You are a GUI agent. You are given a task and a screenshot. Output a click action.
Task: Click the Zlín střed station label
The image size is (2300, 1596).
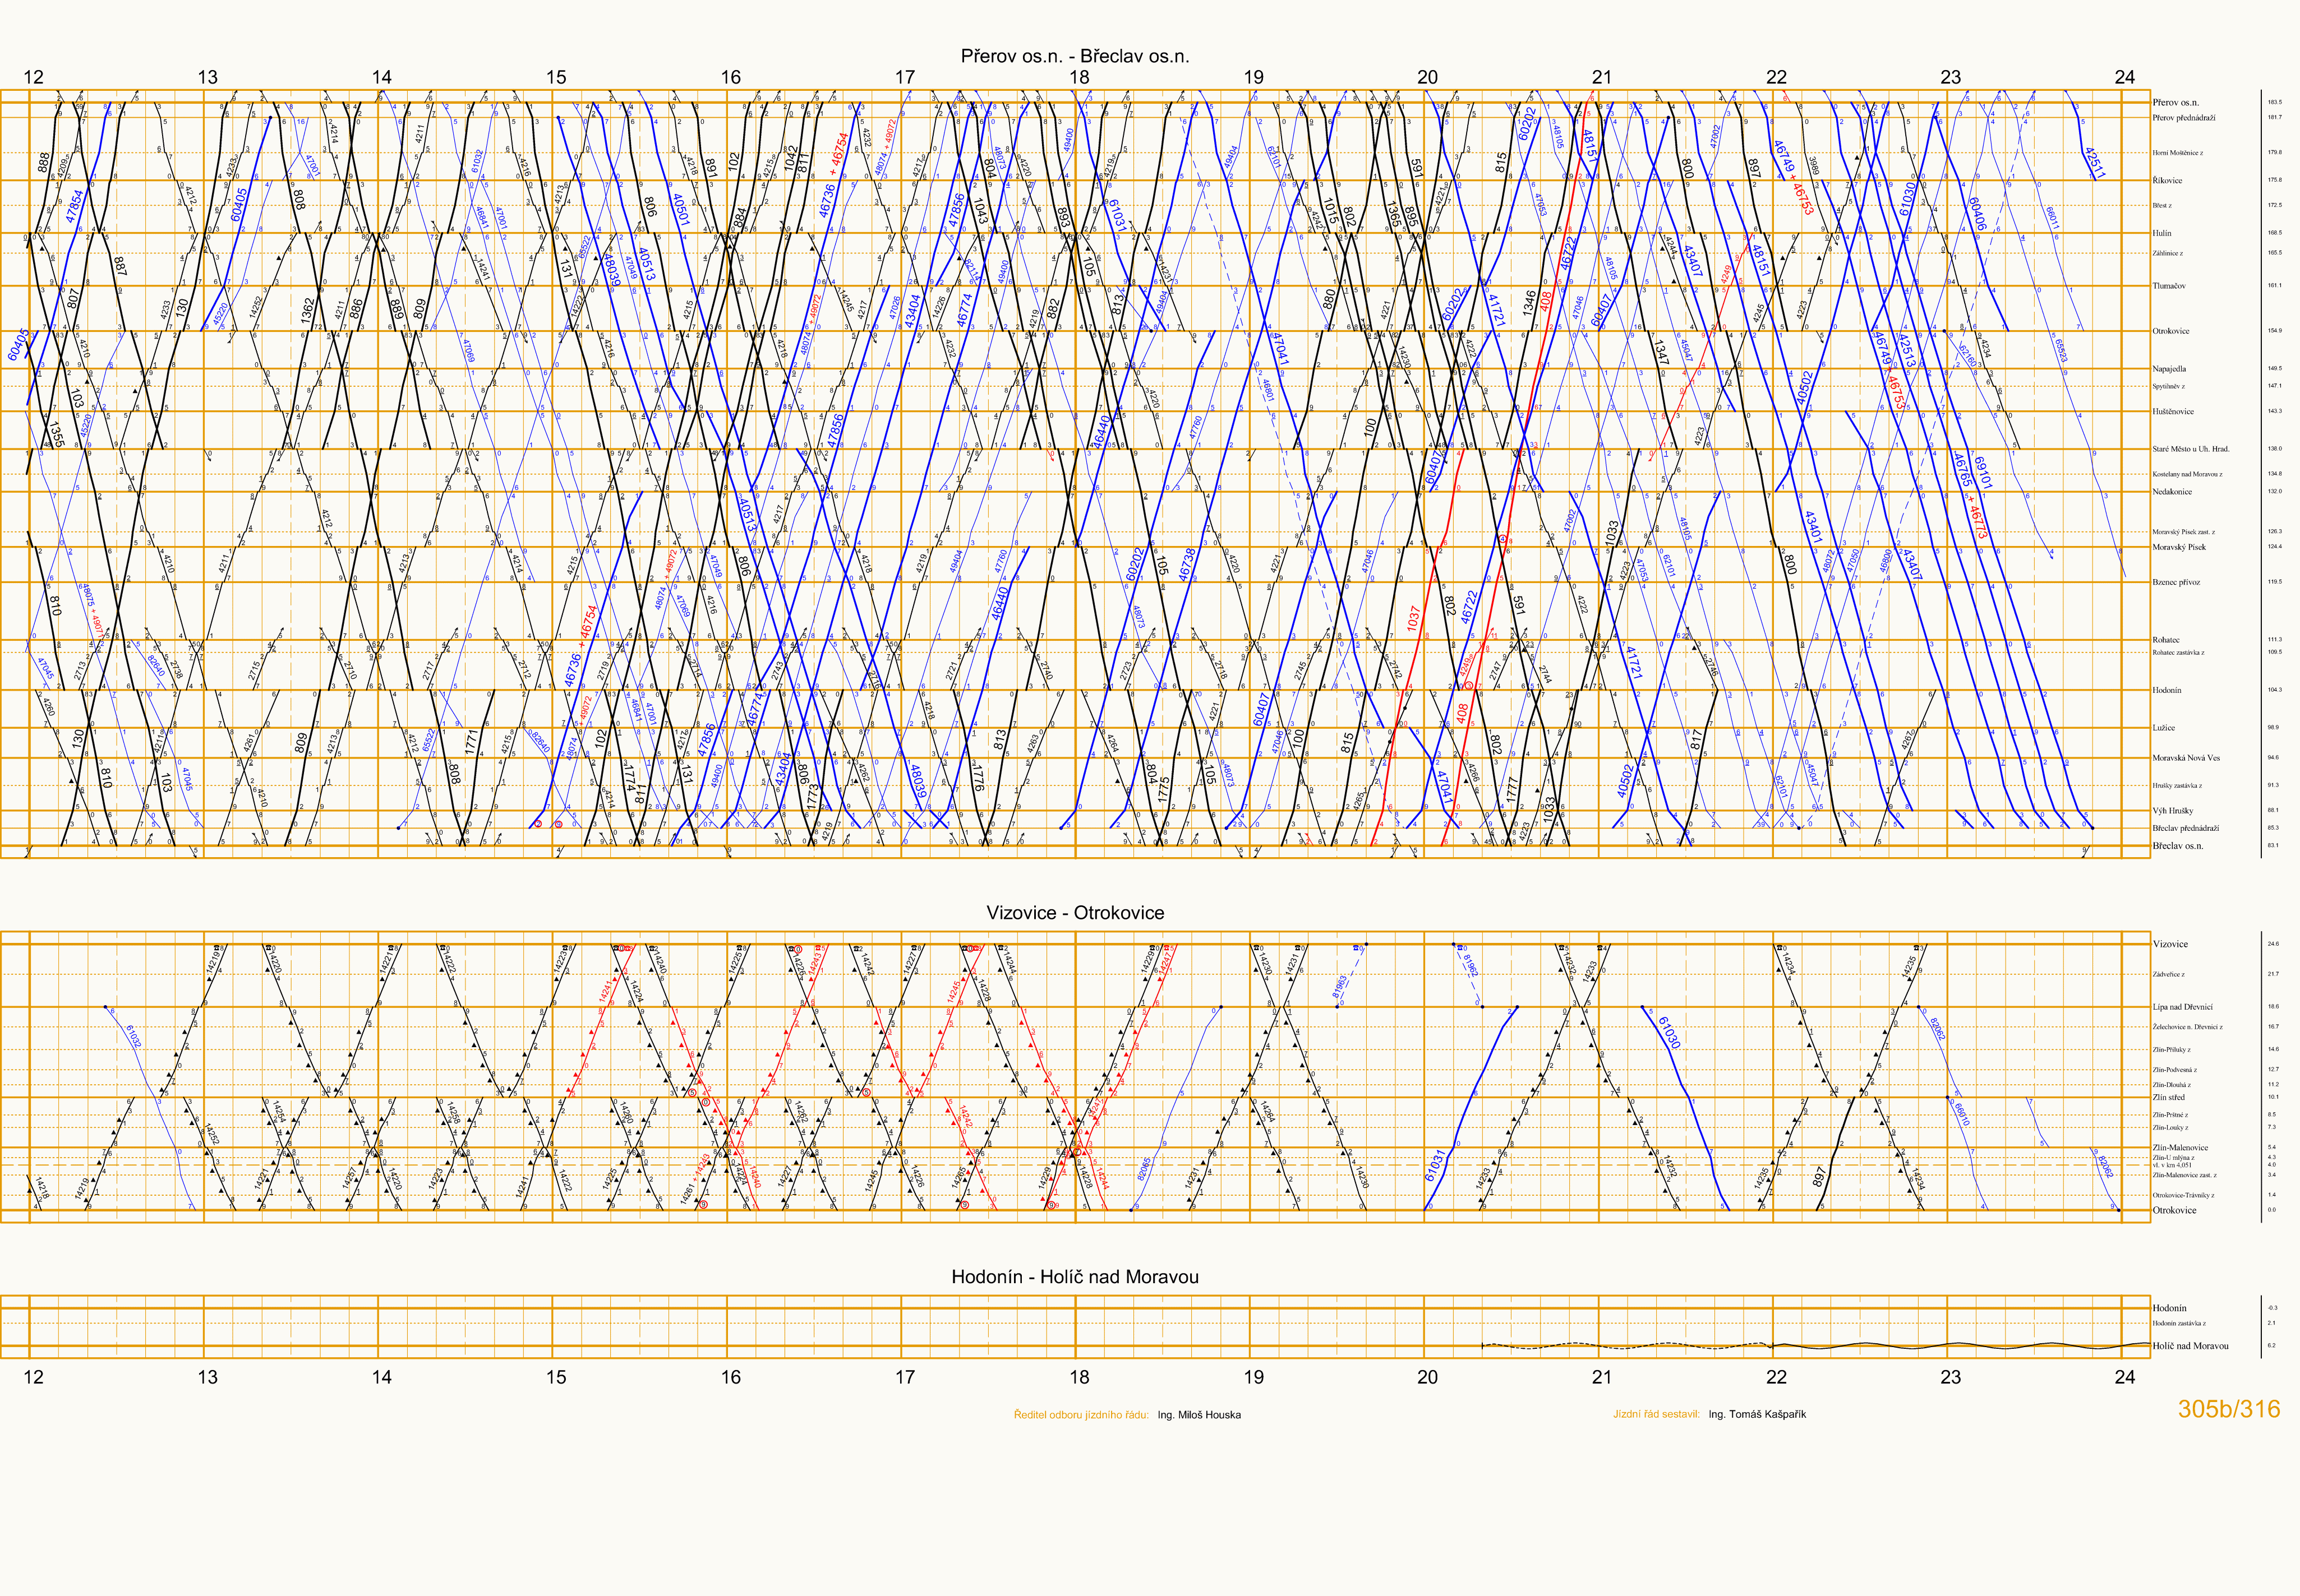pyautogui.click(x=2168, y=1097)
